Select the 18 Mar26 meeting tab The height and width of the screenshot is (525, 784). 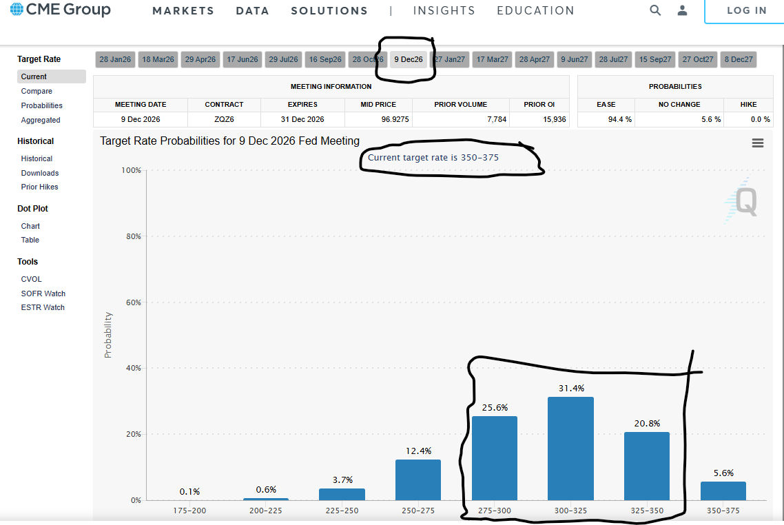[158, 59]
